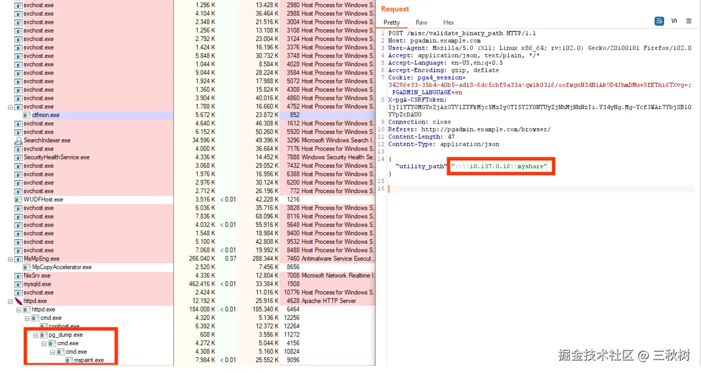
Task: Click the PID 9096 cell of mspaint.exe
Action: coord(293,360)
